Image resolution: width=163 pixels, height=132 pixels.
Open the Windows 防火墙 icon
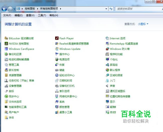(x=107, y=49)
